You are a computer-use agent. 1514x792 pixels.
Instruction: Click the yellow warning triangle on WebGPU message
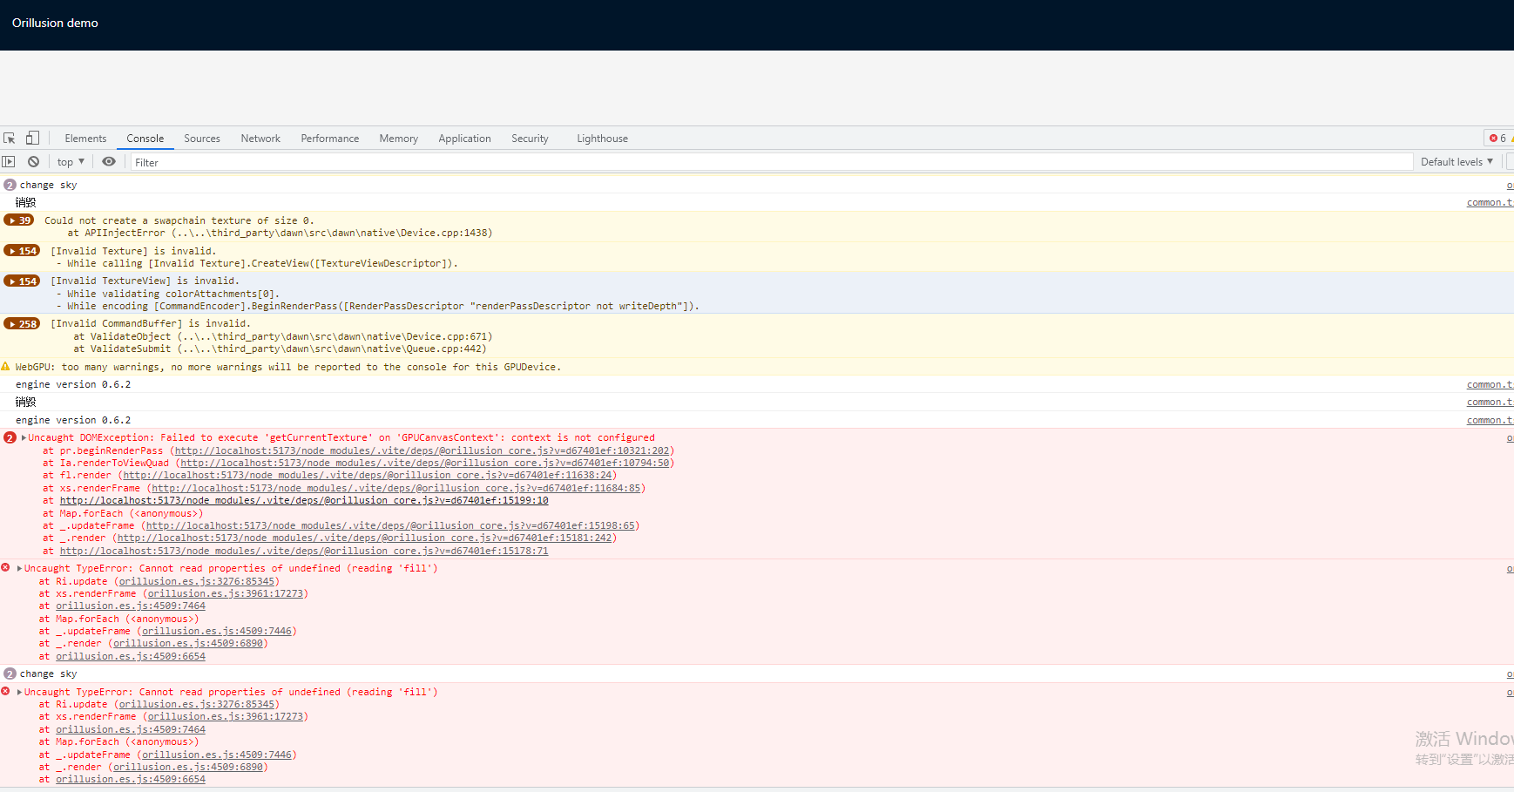[x=5, y=366]
